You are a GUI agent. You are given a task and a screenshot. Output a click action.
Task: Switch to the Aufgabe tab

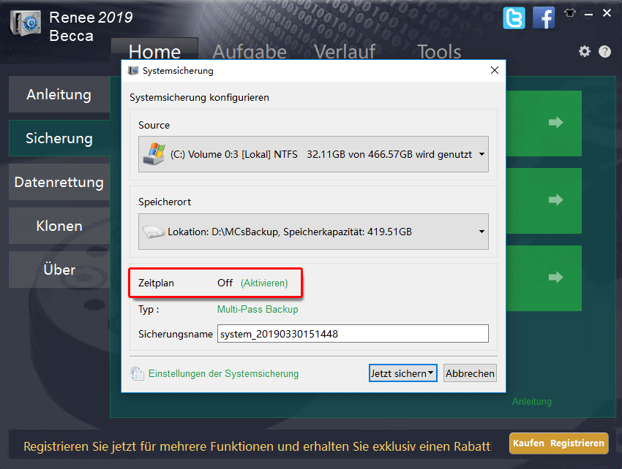pyautogui.click(x=250, y=51)
